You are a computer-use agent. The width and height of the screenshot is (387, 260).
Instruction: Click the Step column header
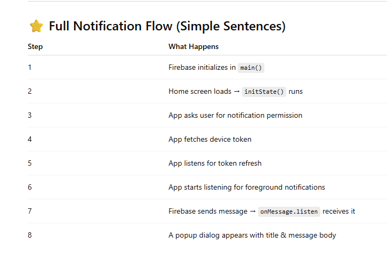[35, 47]
